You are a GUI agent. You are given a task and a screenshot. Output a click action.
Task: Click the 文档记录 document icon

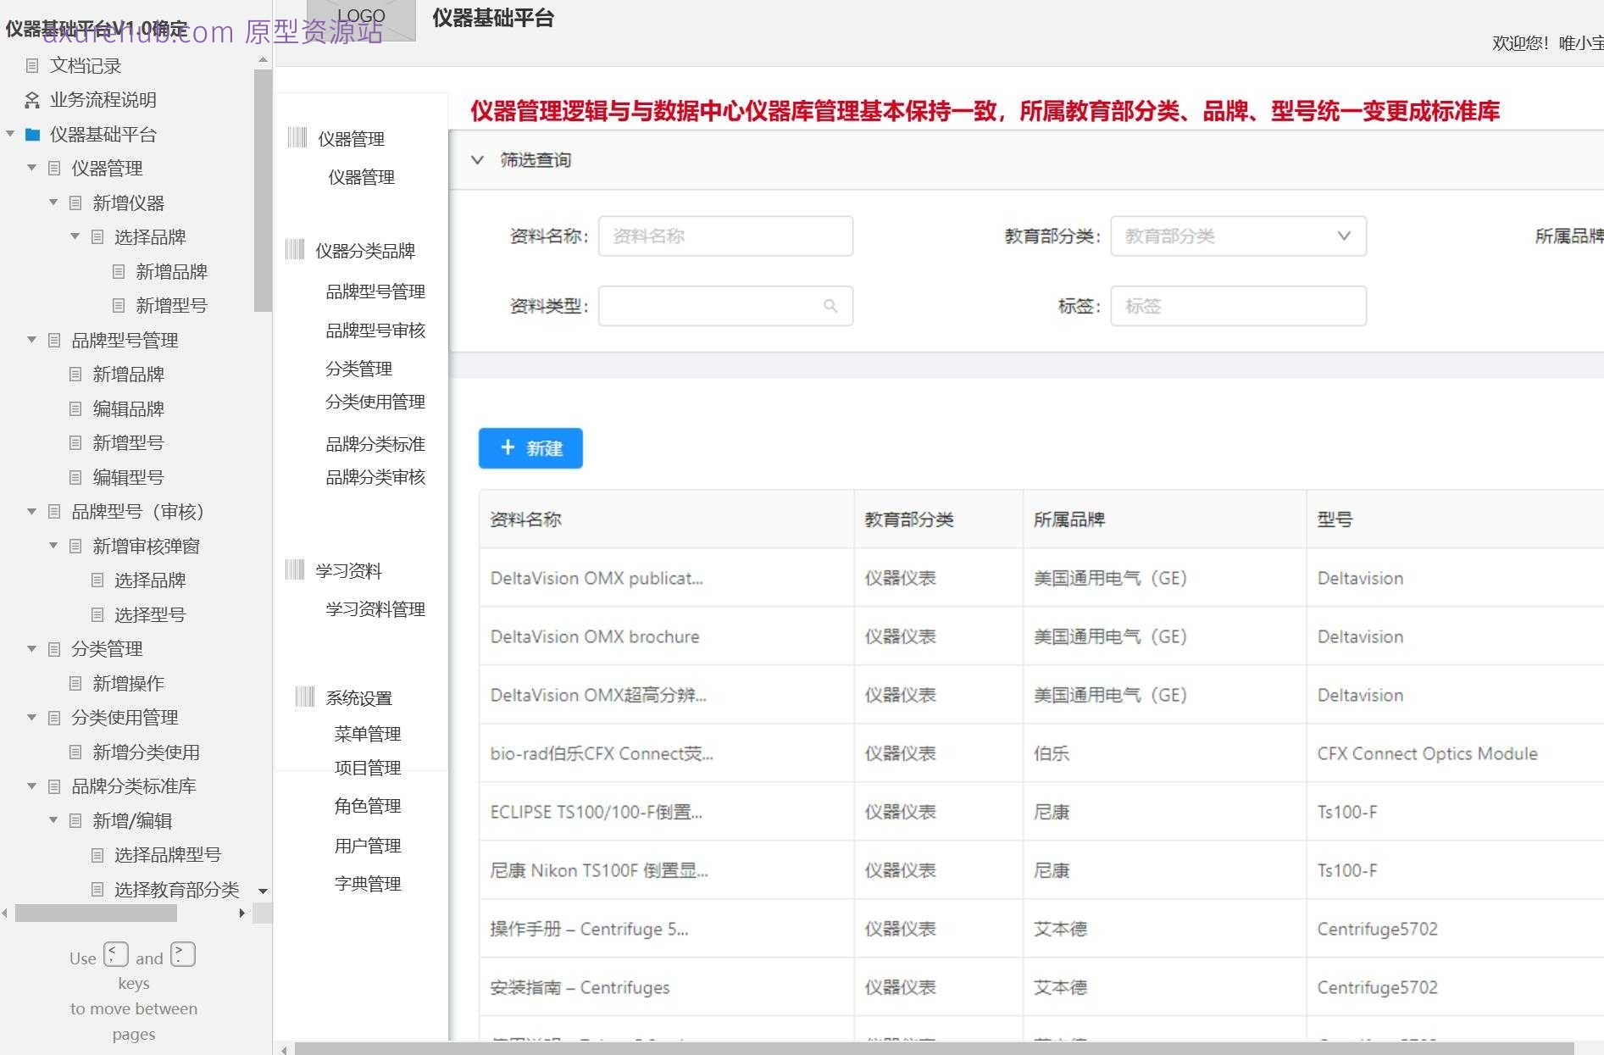pos(31,66)
